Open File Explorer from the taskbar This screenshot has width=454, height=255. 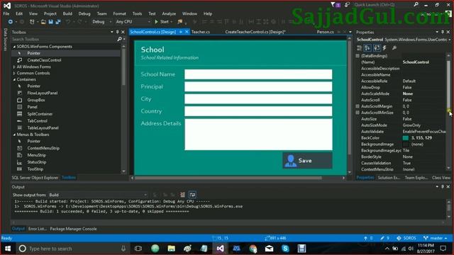click(x=172, y=249)
